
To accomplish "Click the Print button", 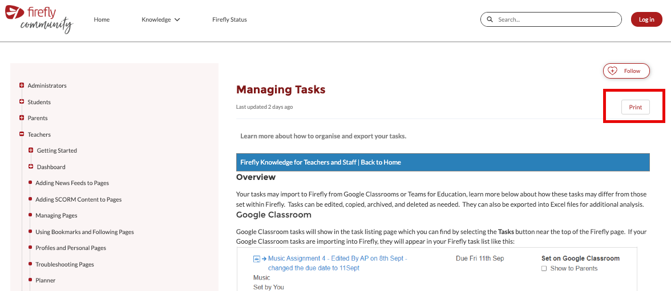I will point(635,107).
